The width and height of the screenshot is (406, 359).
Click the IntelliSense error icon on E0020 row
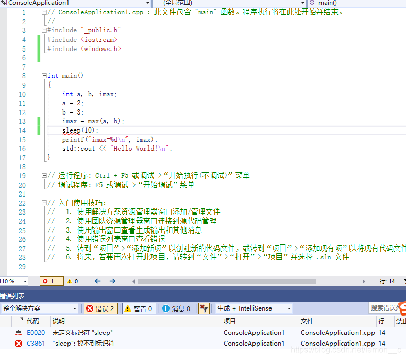point(19,333)
